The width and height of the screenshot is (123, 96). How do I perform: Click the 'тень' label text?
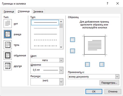pos(16,45)
